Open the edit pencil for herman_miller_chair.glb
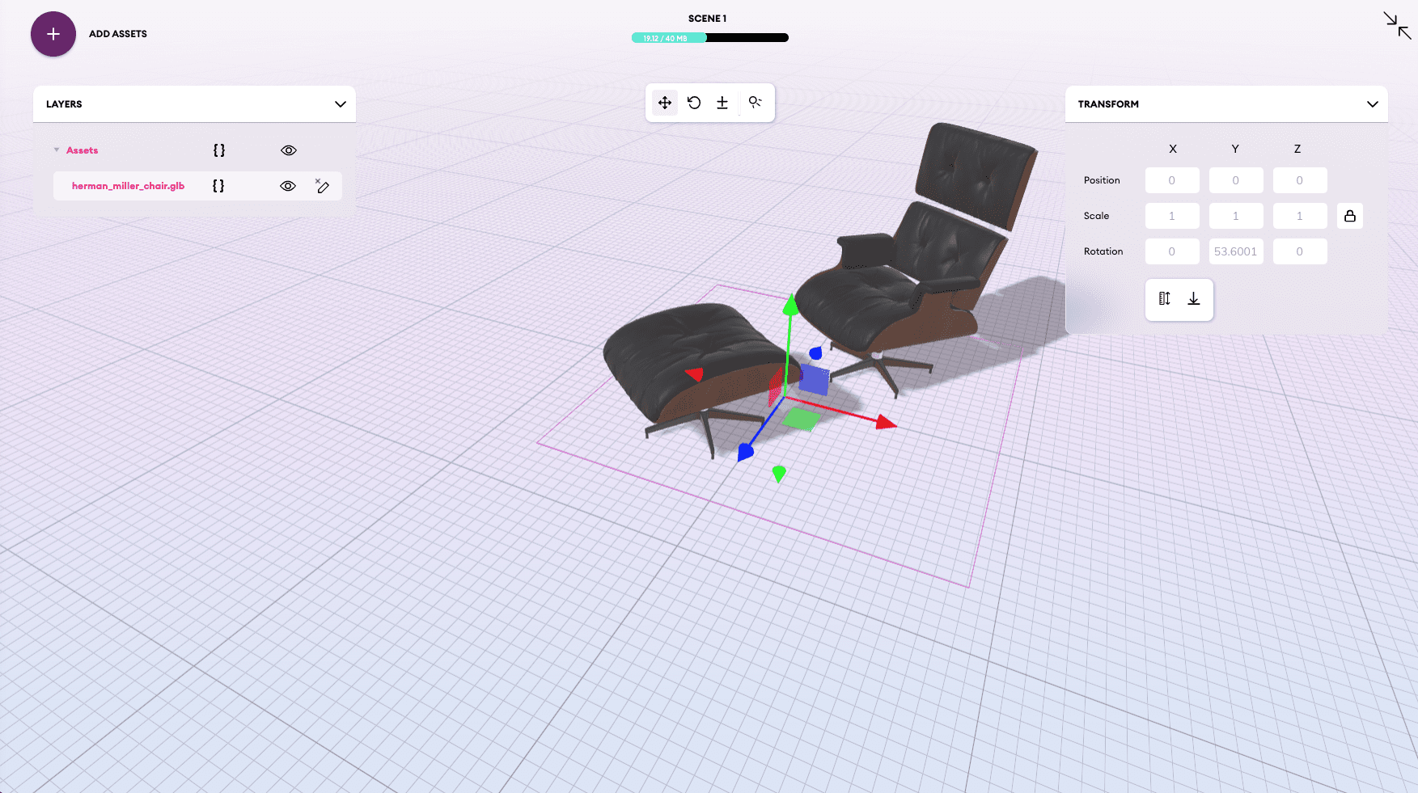The height and width of the screenshot is (793, 1418). tap(322, 186)
